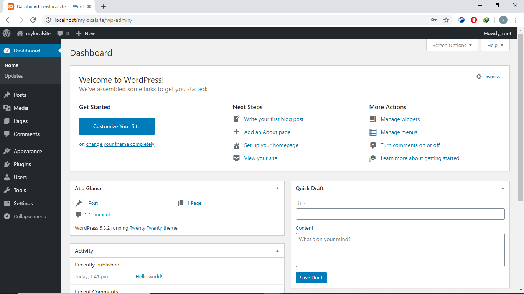Click the WordPress logo in the admin bar

click(7, 33)
